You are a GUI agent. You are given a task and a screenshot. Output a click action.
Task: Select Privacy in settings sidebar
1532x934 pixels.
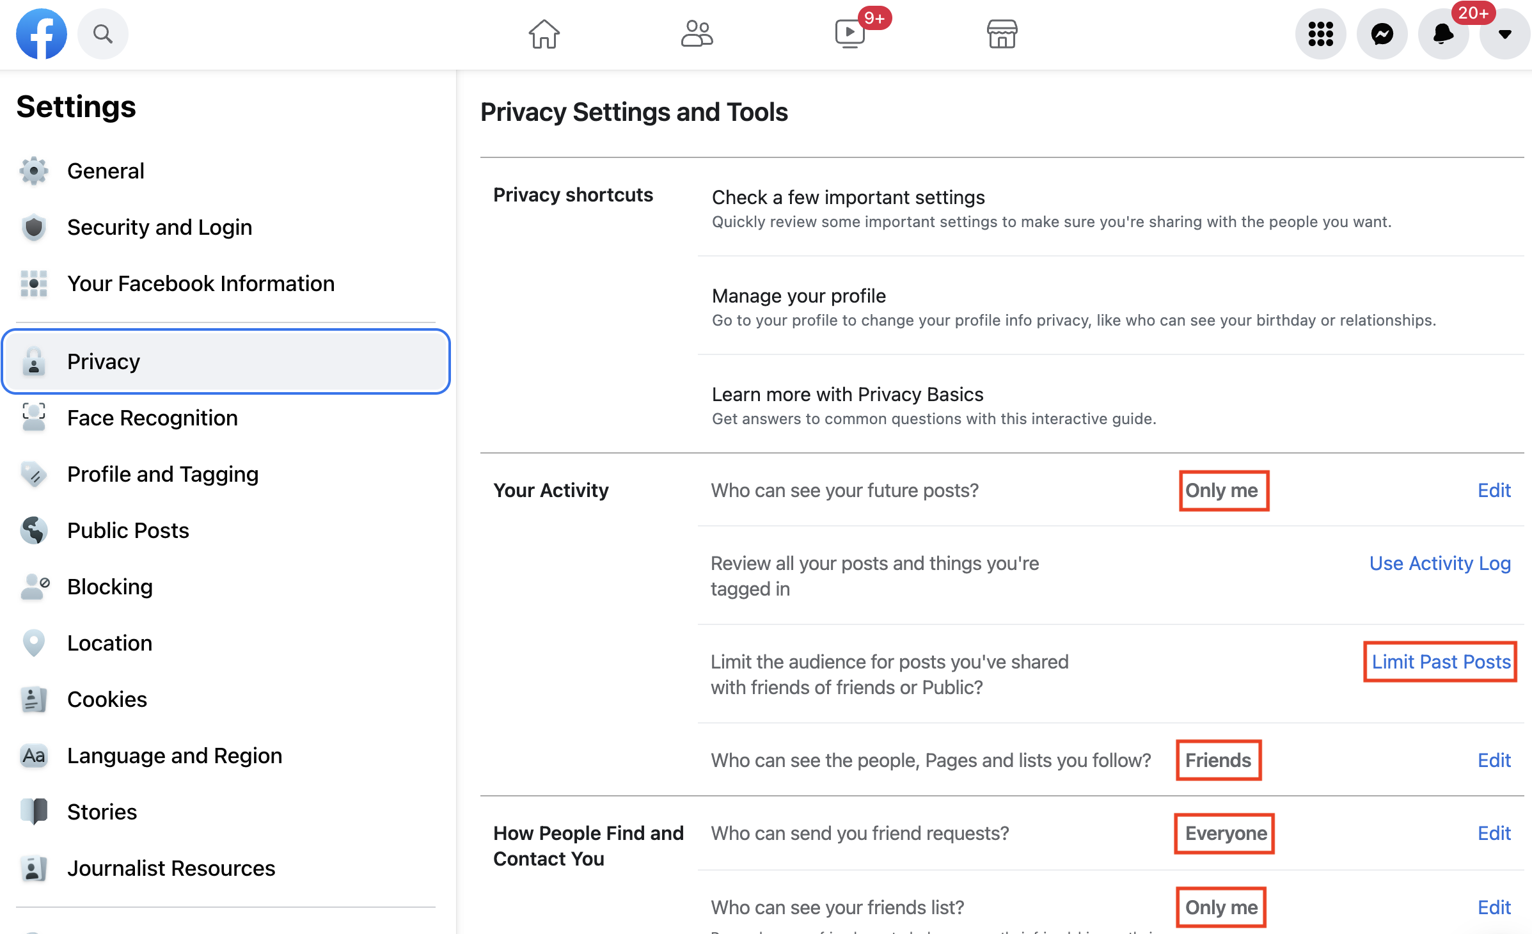226,361
